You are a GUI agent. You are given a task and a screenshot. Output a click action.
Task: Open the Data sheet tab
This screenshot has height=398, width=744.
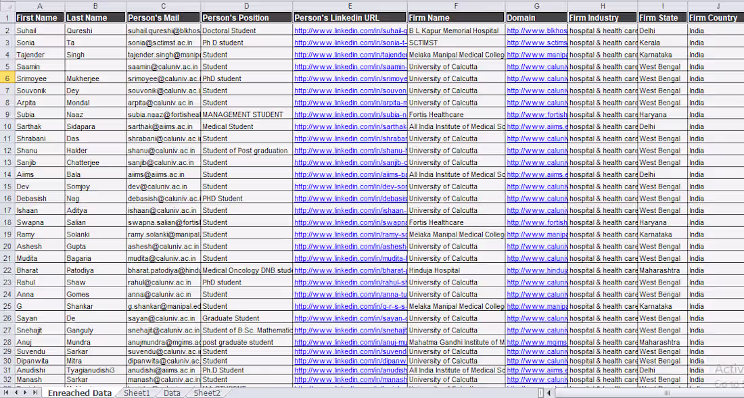pyautogui.click(x=172, y=393)
